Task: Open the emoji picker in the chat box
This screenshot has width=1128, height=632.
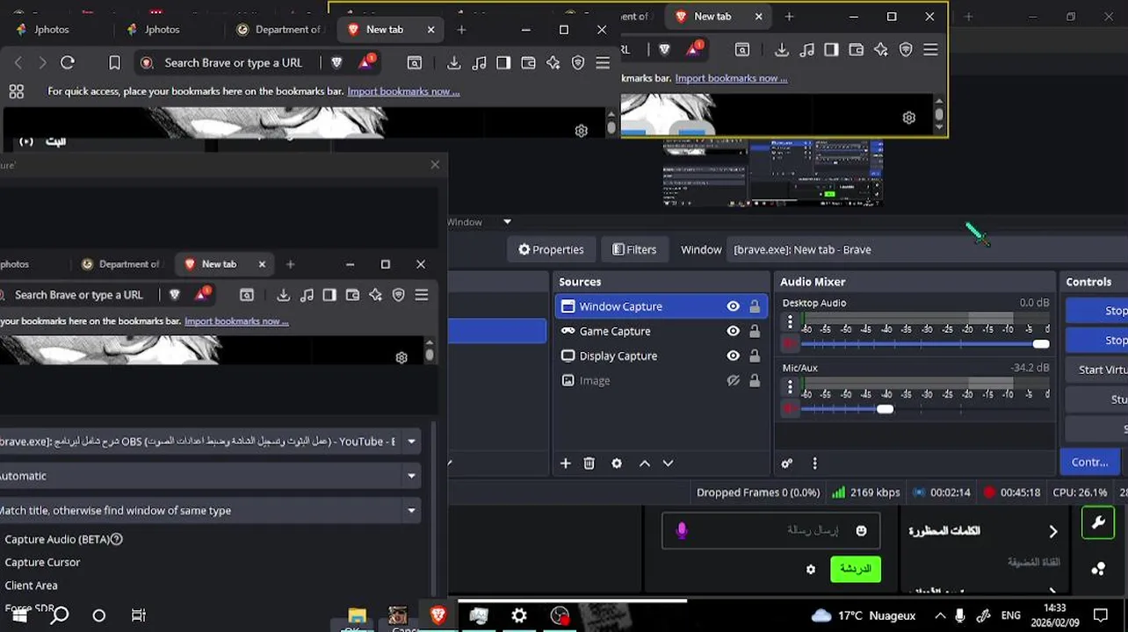Action: (861, 530)
